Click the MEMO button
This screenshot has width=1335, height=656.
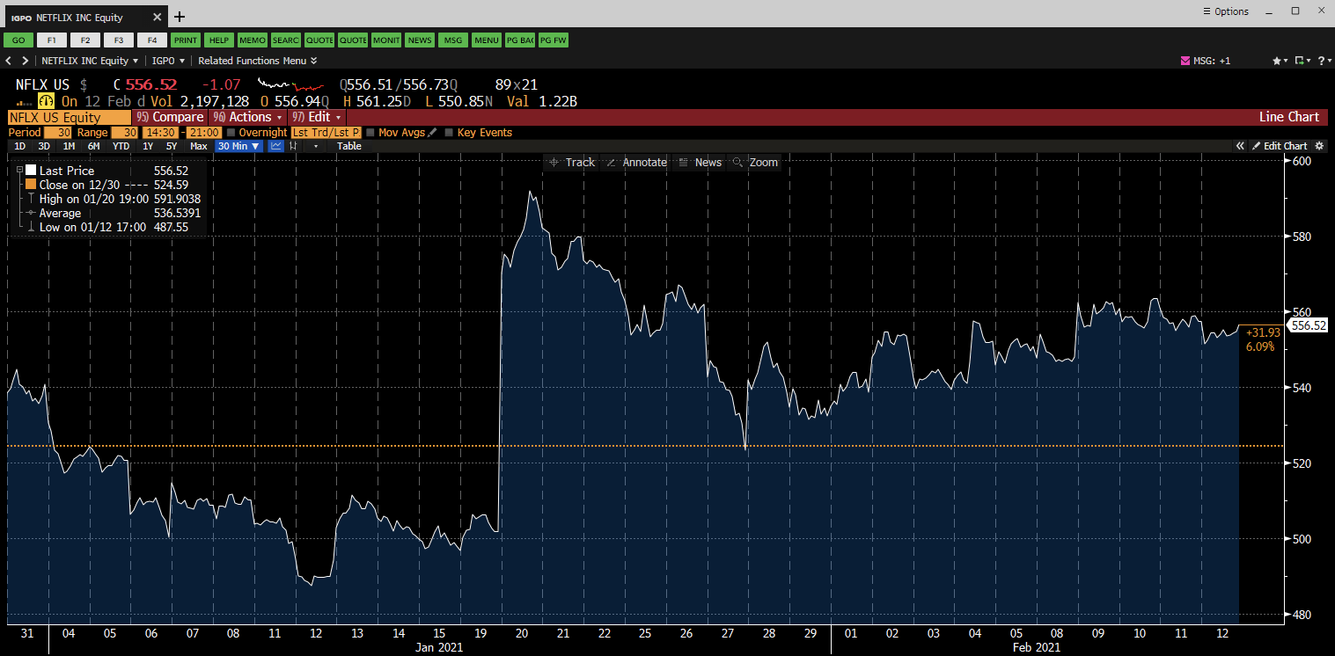click(x=253, y=40)
